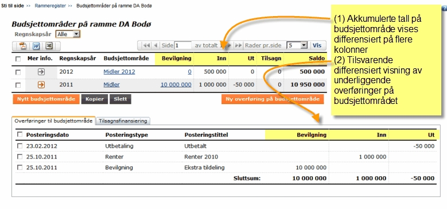Click the Posteringsdato column header
Image resolution: width=447 pixels, height=209 pixels.
pyautogui.click(x=48, y=135)
